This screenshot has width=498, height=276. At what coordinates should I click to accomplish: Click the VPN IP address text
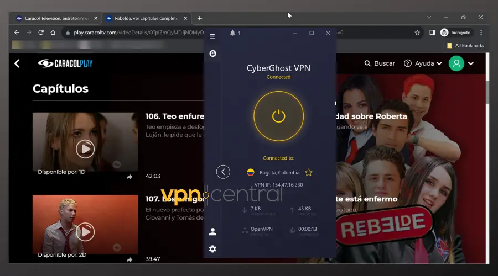278,185
